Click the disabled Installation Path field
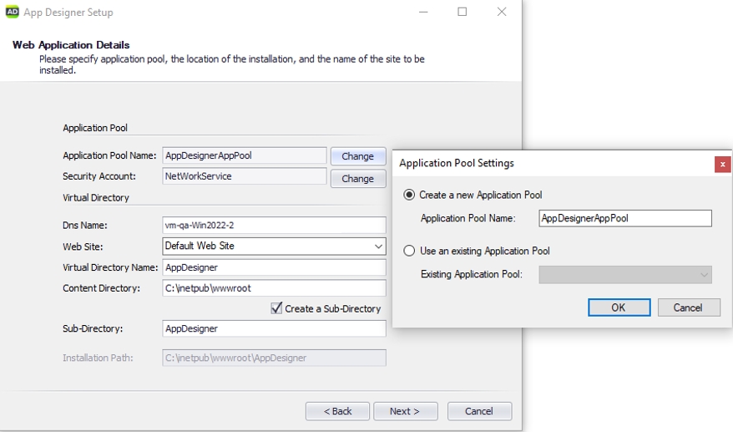Image resolution: width=733 pixels, height=432 pixels. click(274, 358)
